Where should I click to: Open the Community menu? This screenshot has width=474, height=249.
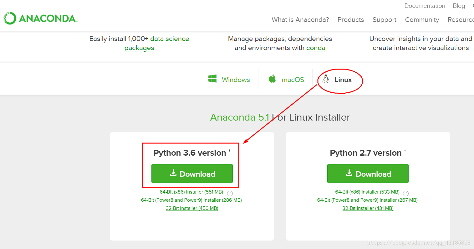click(422, 20)
